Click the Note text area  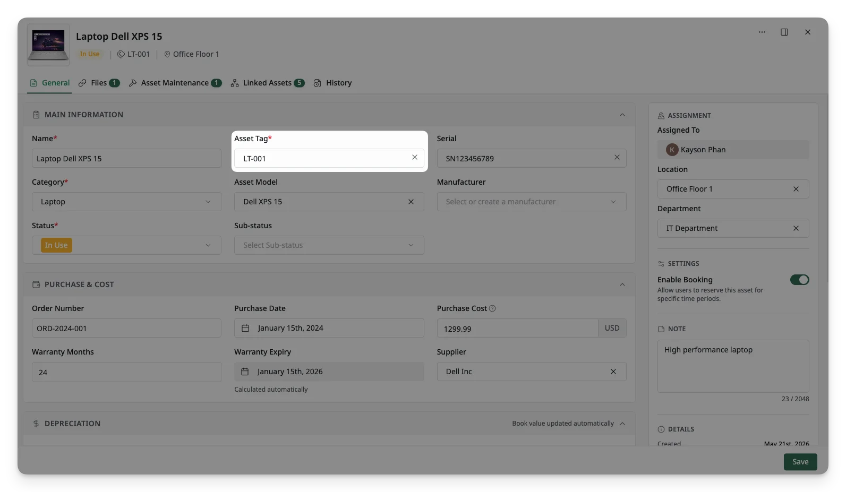pyautogui.click(x=733, y=366)
